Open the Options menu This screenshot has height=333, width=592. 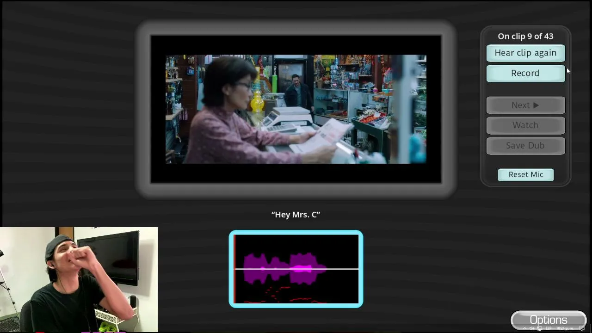click(x=549, y=320)
